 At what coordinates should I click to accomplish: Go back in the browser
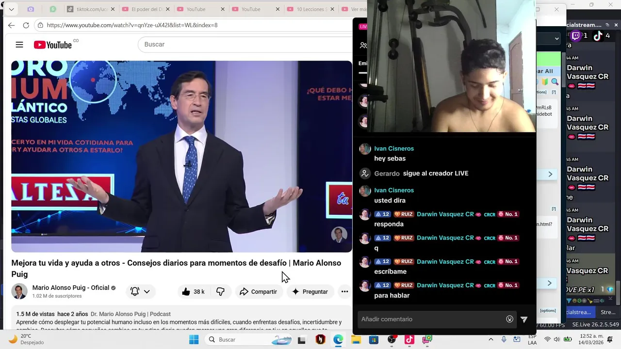click(12, 25)
